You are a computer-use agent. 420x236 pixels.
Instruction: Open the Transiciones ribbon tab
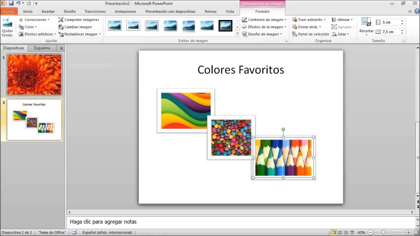95,11
